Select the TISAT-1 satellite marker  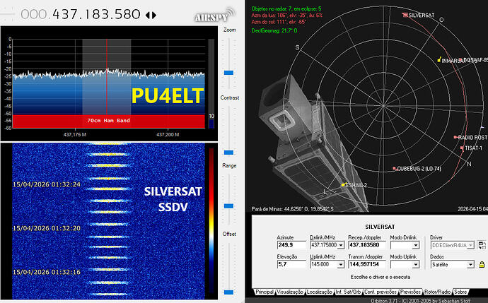point(462,148)
